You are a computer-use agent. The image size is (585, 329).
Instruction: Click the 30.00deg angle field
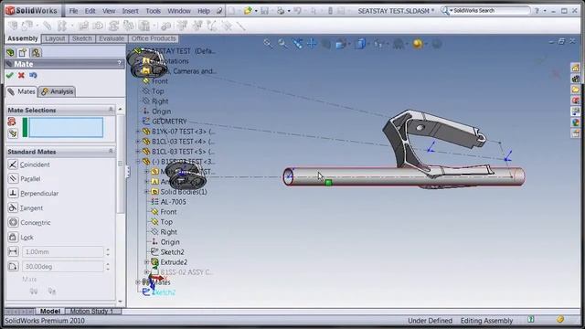click(63, 266)
